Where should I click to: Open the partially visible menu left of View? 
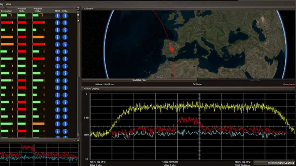[2, 4]
